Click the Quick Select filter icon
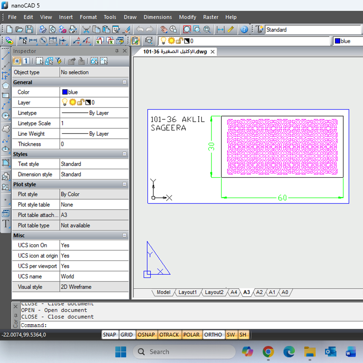This screenshot has height=363, width=363. tap(58, 61)
